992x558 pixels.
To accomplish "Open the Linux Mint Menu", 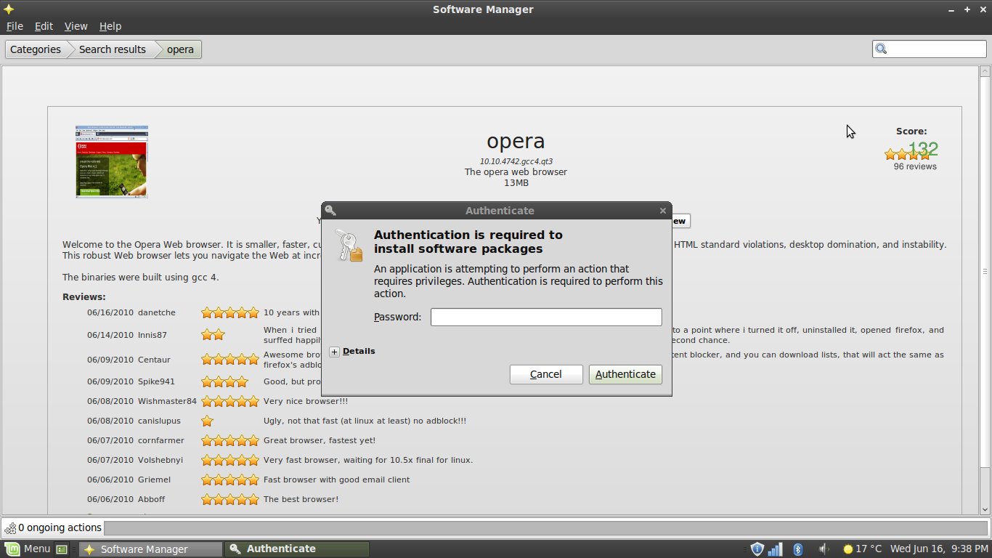I will pyautogui.click(x=28, y=549).
